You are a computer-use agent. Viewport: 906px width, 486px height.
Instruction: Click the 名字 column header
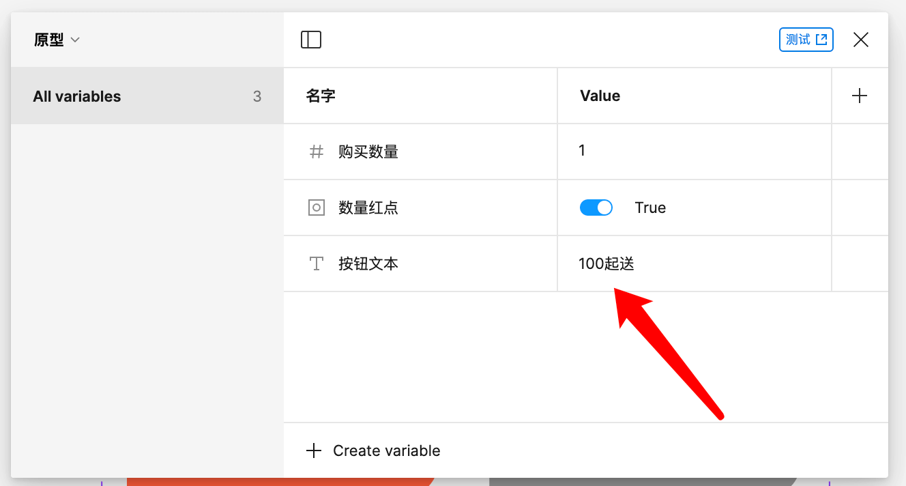click(x=321, y=96)
